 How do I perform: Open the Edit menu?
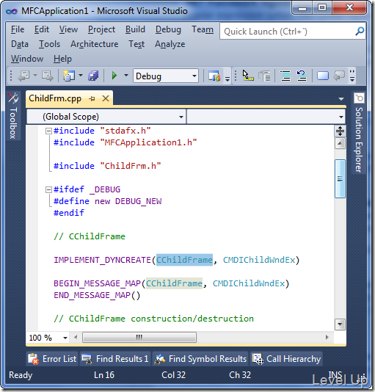pos(42,29)
